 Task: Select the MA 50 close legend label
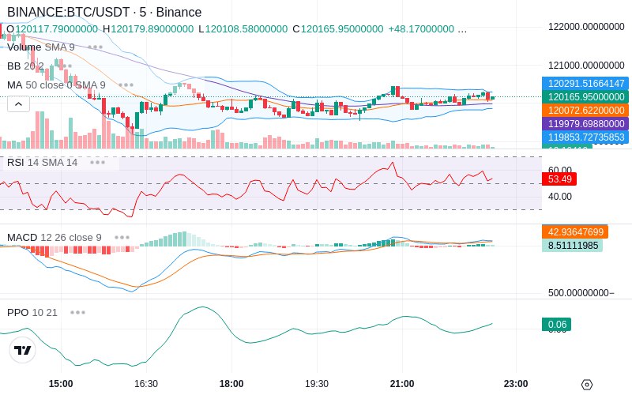(x=56, y=85)
